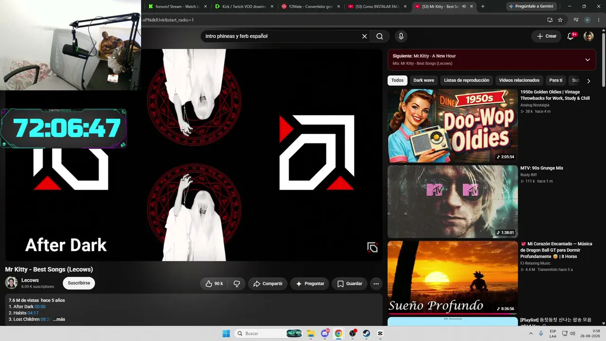Like the video with thumbs up
The image size is (606, 341).
(x=214, y=284)
